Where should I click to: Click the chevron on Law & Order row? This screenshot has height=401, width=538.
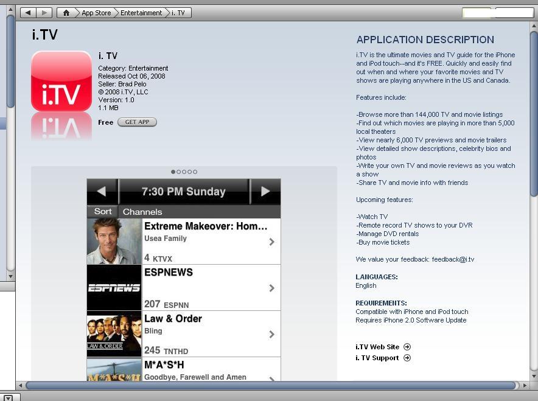(272, 334)
